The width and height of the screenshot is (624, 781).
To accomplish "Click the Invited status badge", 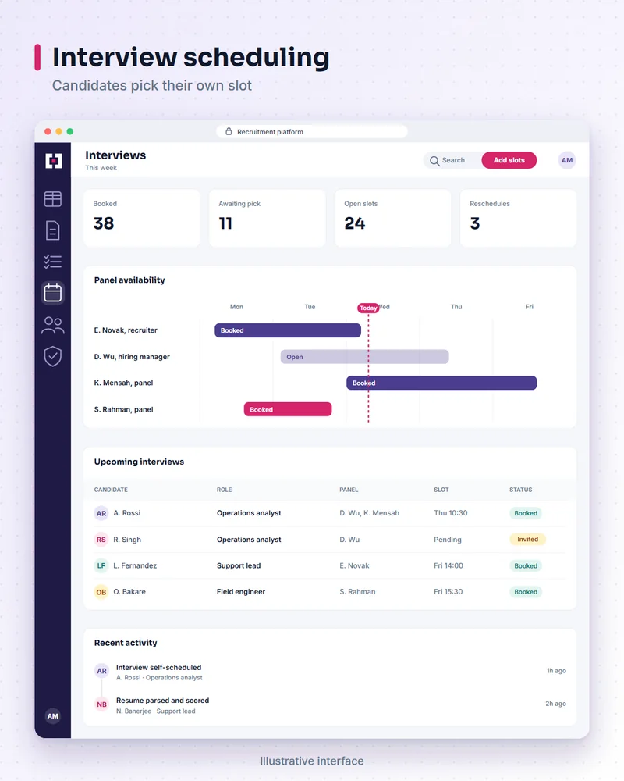I will 527,540.
